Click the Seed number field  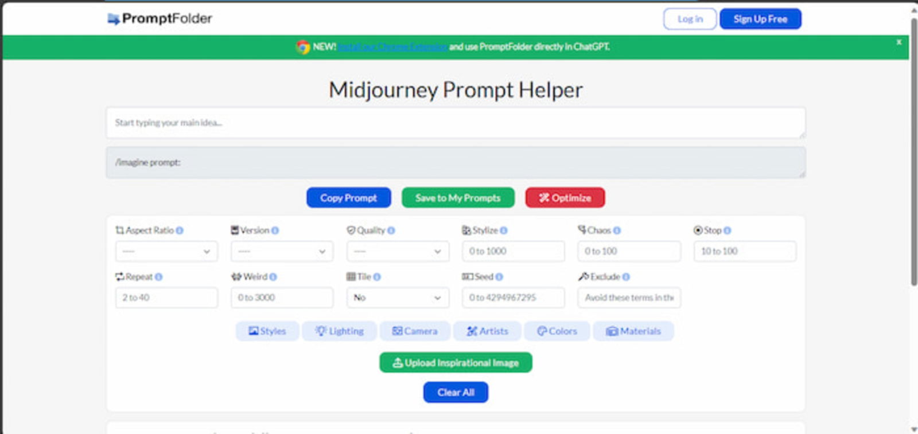(x=513, y=298)
